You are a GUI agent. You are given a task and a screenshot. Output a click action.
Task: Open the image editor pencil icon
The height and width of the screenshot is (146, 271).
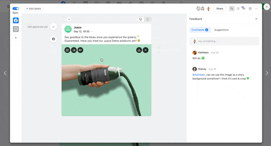click(x=67, y=50)
